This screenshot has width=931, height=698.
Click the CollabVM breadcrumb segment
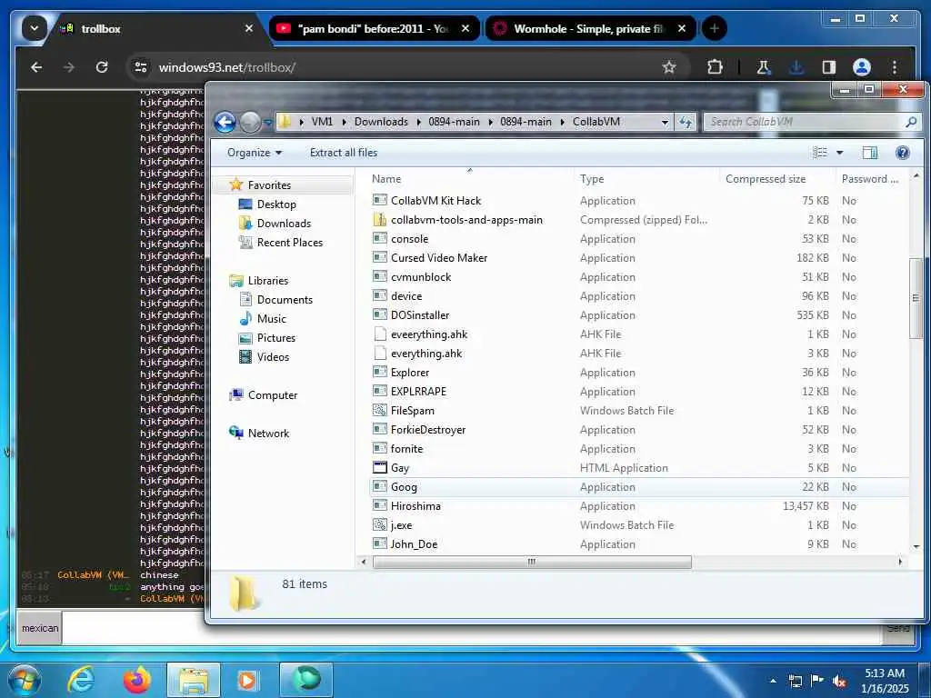click(596, 122)
